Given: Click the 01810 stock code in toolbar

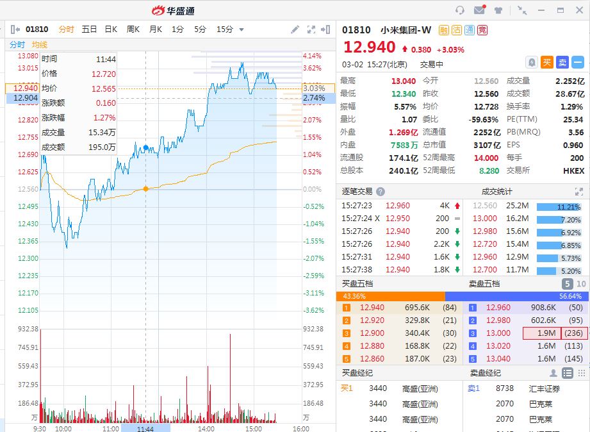Looking at the screenshot, I should (x=37, y=29).
